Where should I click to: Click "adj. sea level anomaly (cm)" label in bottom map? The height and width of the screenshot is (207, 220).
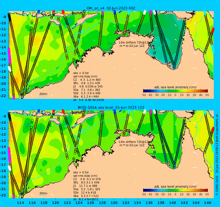coord(175,187)
